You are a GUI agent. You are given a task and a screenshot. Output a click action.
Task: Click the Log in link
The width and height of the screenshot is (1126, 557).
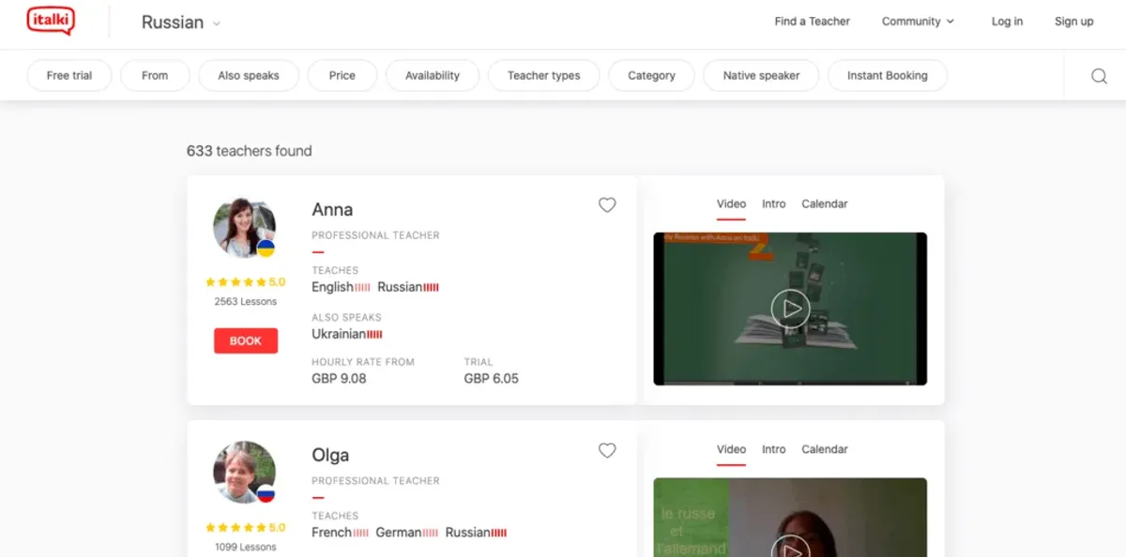[1007, 22]
